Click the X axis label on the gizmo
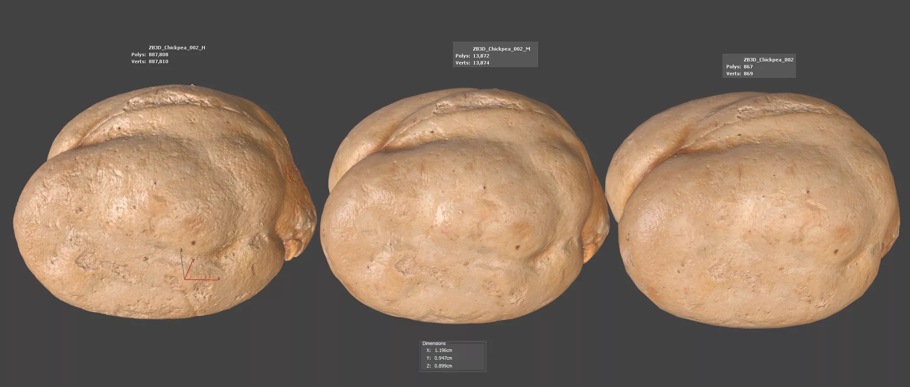Image resolution: width=910 pixels, height=387 pixels. click(x=219, y=279)
